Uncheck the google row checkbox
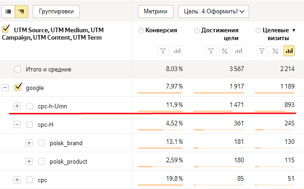304x189 pixels. click(x=18, y=87)
